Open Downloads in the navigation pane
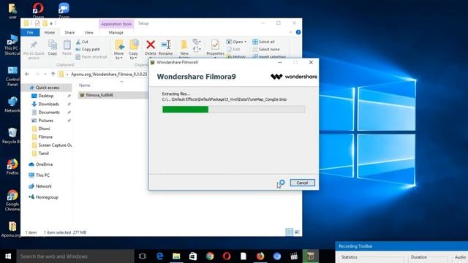Viewport: 468px width, 263px height. [x=48, y=104]
